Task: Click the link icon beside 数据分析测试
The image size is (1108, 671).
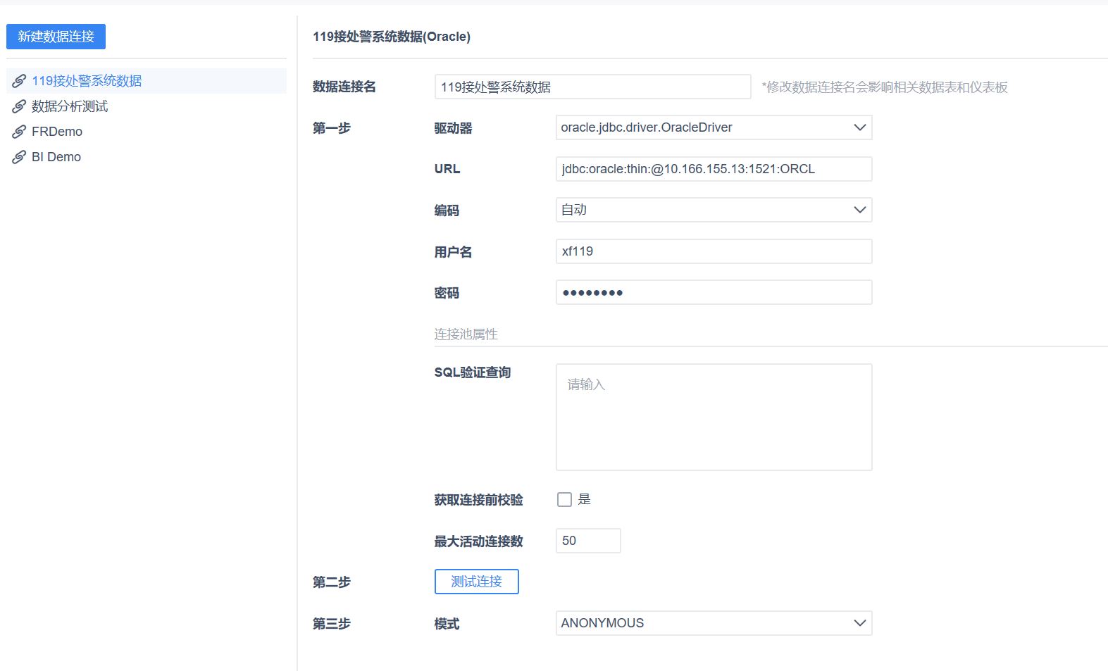Action: [x=19, y=106]
